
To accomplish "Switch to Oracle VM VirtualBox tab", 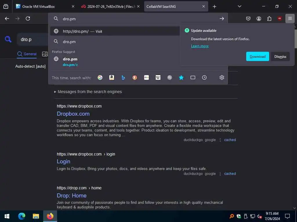I will pyautogui.click(x=44, y=6).
